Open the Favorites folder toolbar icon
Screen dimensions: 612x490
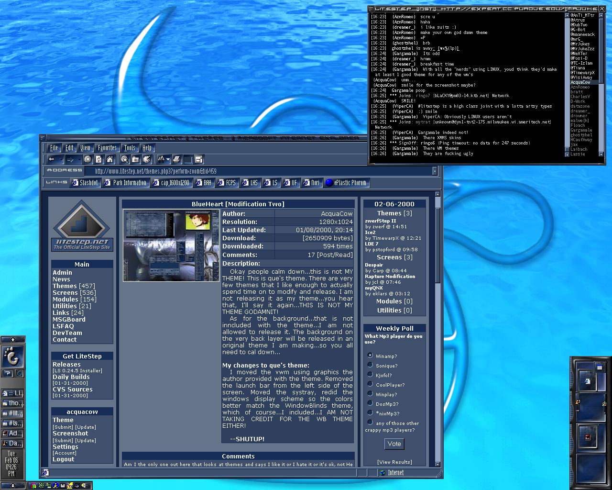135,159
